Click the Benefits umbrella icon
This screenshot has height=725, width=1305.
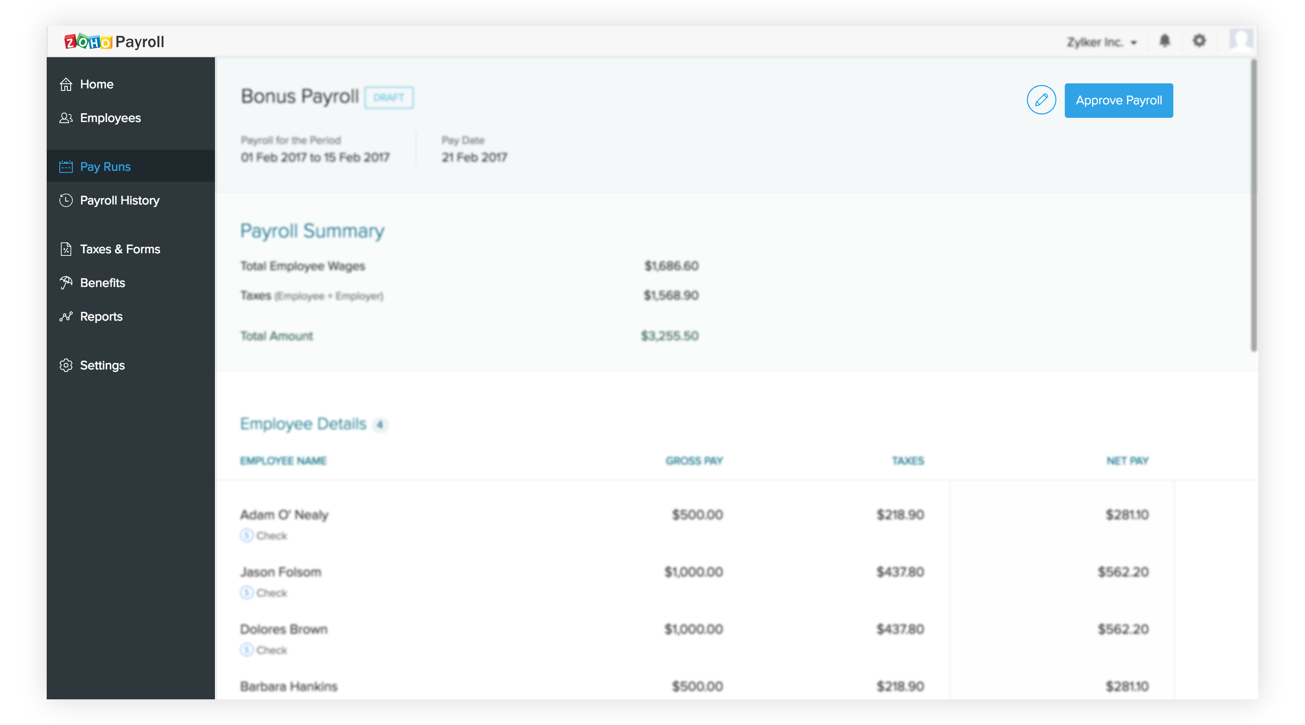point(66,283)
